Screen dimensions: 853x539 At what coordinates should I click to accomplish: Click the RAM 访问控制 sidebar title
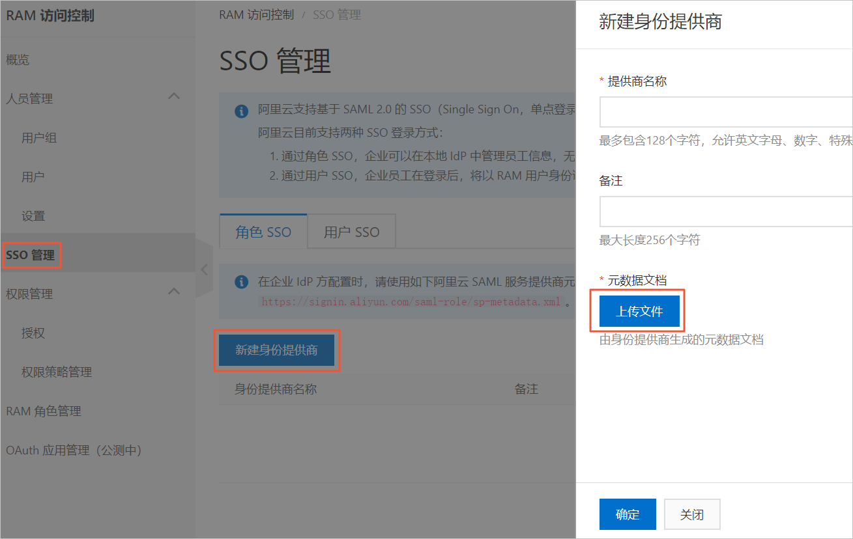[50, 16]
